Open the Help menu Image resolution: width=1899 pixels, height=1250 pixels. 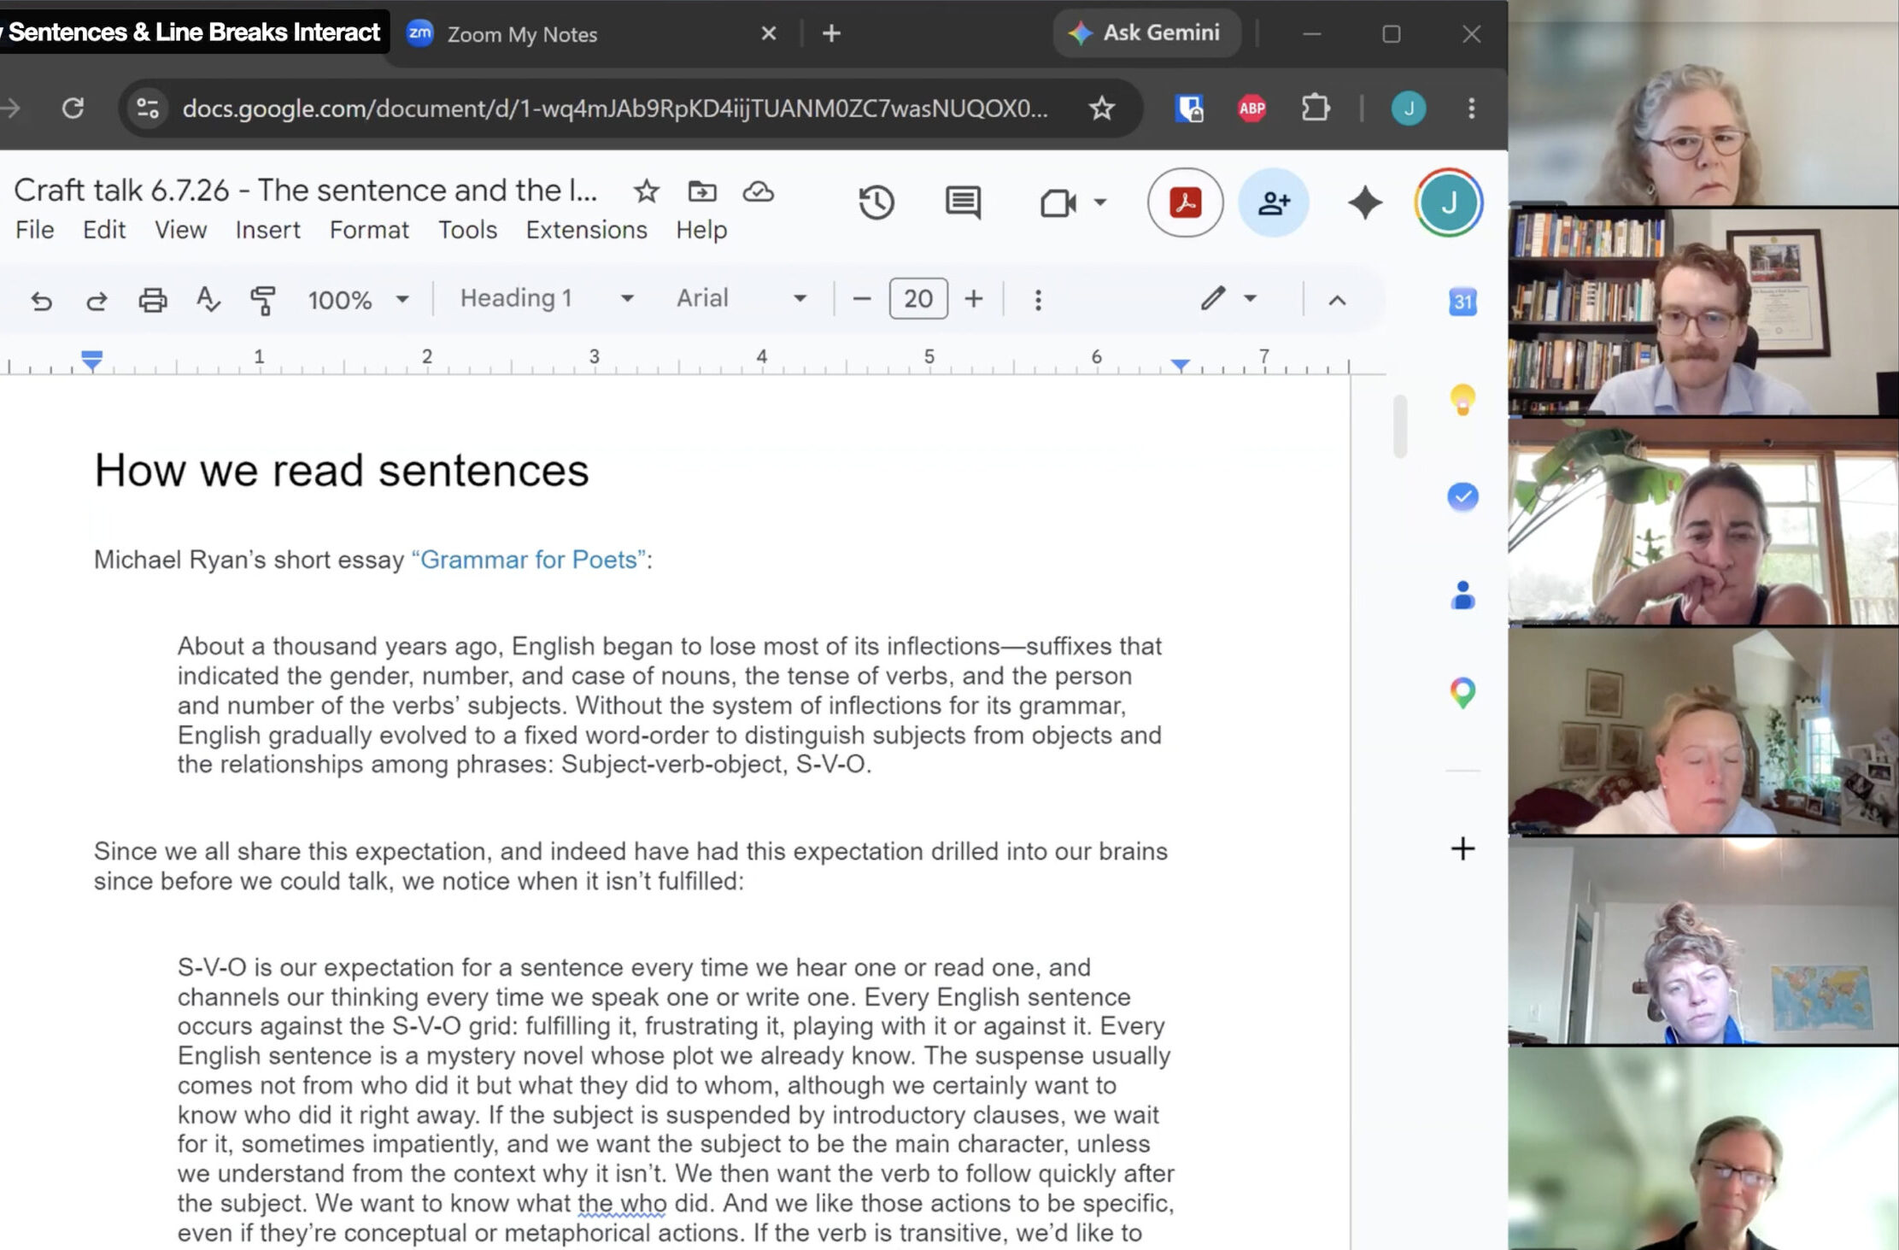701,230
